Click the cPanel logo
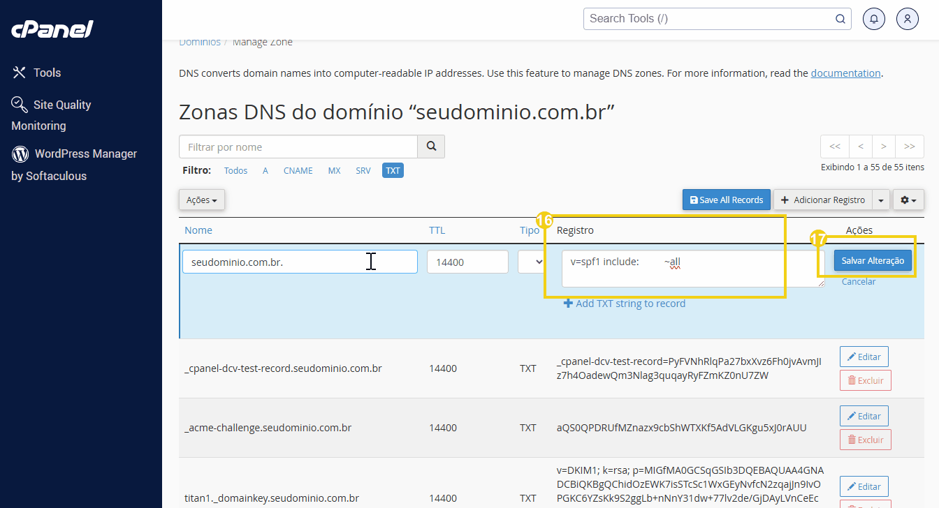Viewport: 939px width, 508px height. (x=52, y=29)
